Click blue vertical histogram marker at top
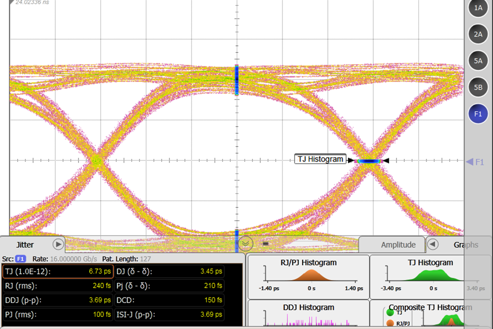The image size is (493, 329). tap(237, 80)
